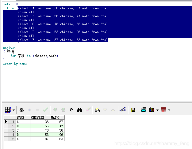Viewport: 192px width, 149px height.
Task: Click '(chinese,math)' in the editor
Action: pos(46,56)
